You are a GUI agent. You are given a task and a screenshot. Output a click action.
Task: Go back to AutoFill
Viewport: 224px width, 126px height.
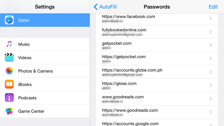[x=105, y=7]
